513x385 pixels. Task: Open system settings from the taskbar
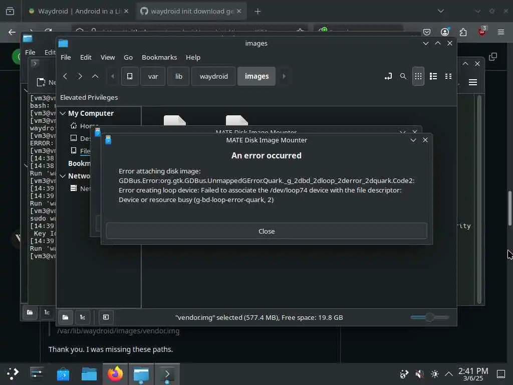click(x=37, y=373)
